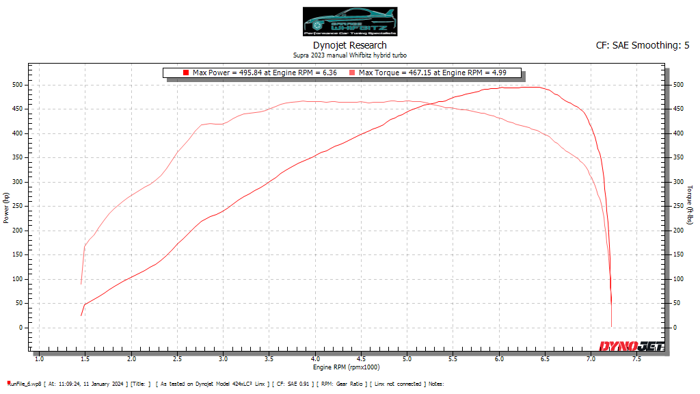Click the red RunFile_6 marker in the footer
This screenshot has width=700, height=394.
tap(8, 383)
